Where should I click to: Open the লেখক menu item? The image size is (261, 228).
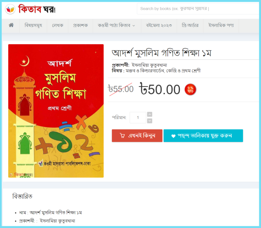pos(58,25)
